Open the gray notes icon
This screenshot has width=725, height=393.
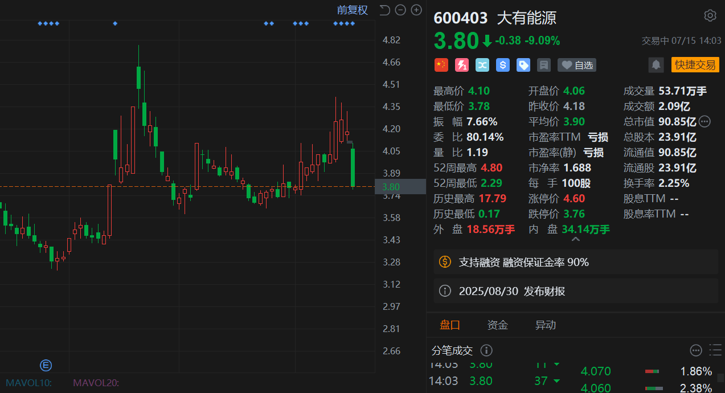click(544, 65)
